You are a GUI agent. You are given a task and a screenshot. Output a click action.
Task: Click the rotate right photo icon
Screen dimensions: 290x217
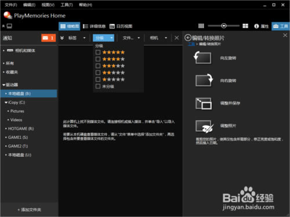tap(204, 80)
